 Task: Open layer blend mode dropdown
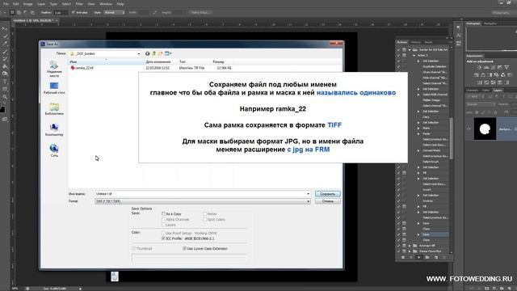[x=481, y=104]
